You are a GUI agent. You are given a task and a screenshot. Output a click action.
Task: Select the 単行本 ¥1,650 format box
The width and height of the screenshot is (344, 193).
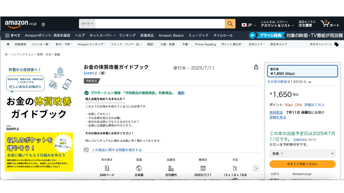click(x=303, y=71)
